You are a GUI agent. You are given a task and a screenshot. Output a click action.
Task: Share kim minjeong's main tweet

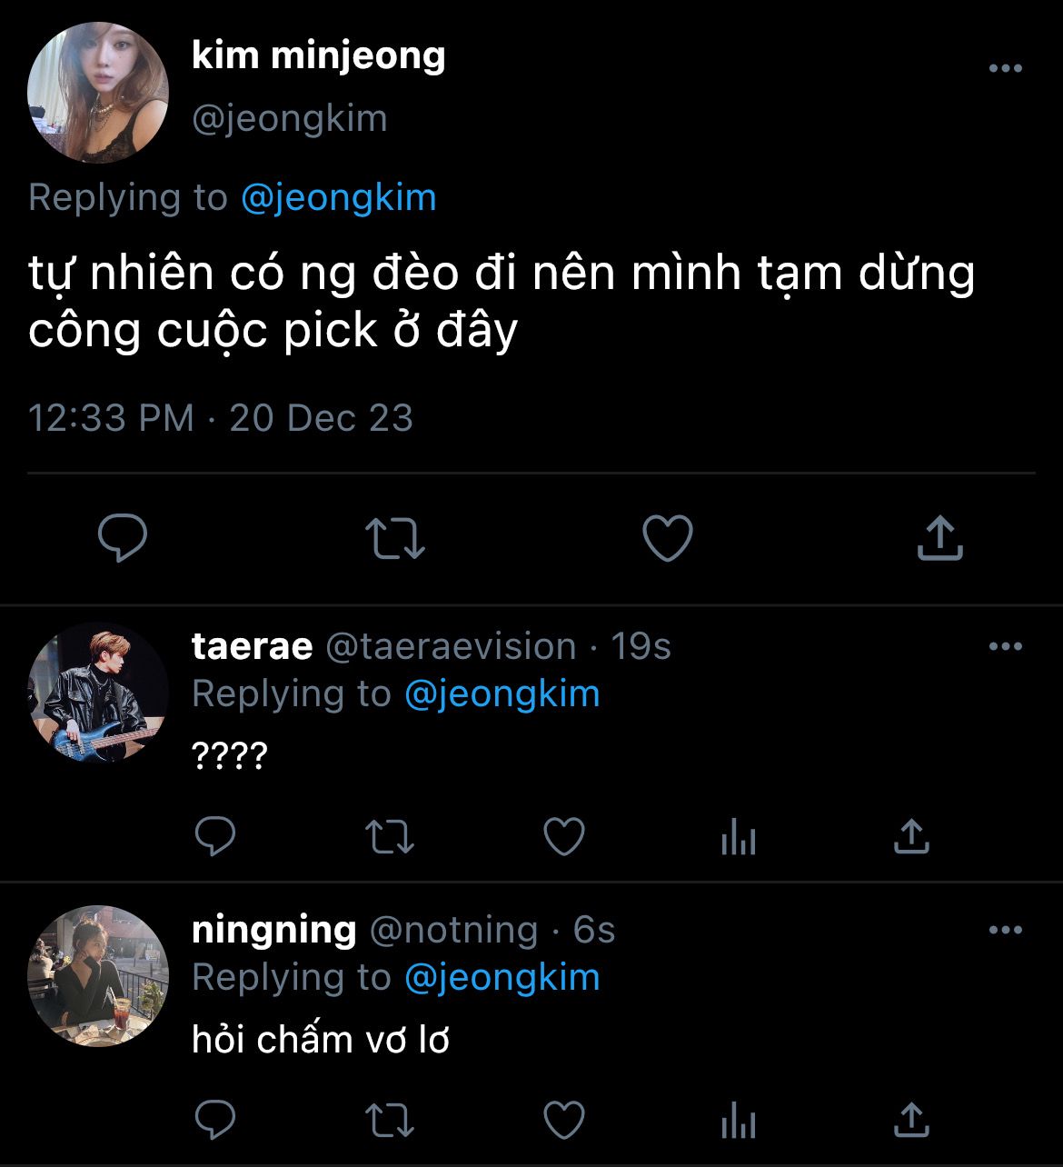pos(939,538)
